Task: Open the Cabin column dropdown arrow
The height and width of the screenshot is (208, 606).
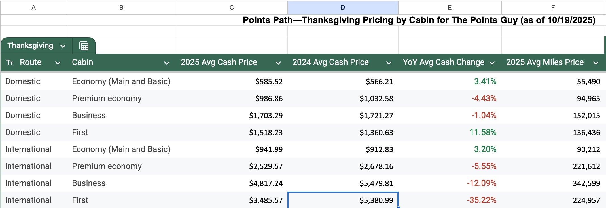Action: click(167, 63)
